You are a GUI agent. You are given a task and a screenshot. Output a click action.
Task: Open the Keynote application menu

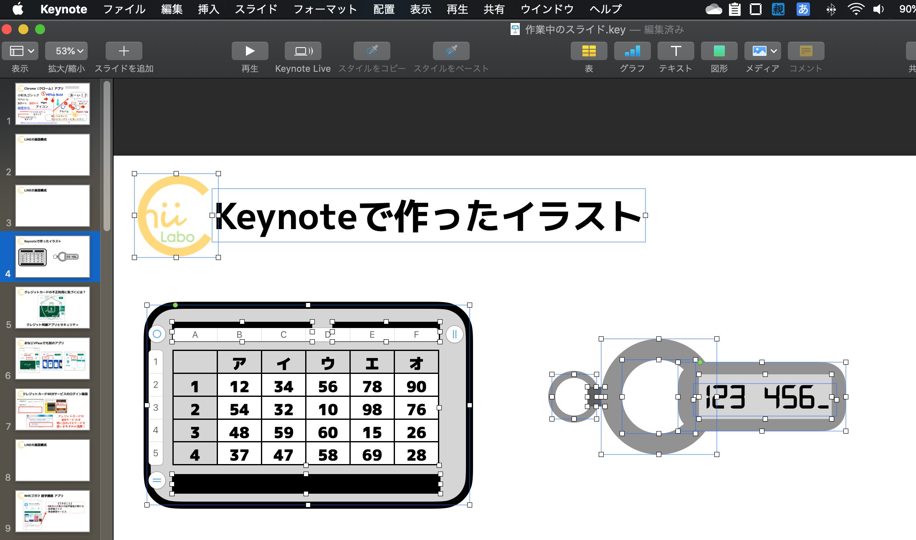click(x=63, y=9)
